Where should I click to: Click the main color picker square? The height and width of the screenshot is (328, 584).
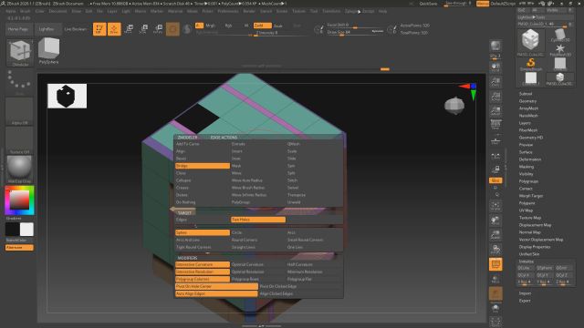pyautogui.click(x=19, y=200)
